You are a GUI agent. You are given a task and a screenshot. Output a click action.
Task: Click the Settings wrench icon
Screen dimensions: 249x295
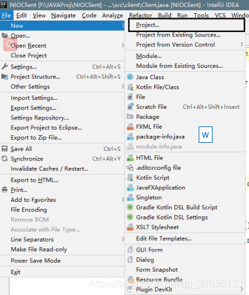[4, 67]
